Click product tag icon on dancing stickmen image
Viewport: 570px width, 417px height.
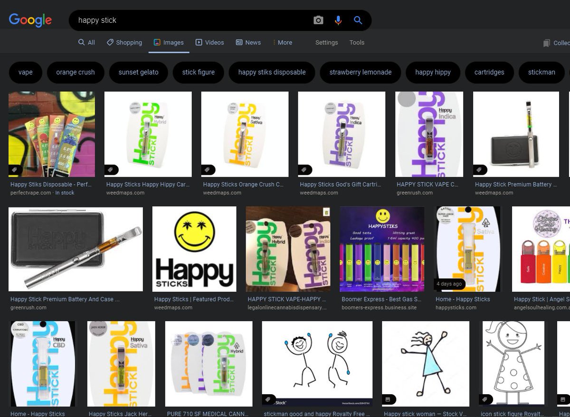(269, 399)
